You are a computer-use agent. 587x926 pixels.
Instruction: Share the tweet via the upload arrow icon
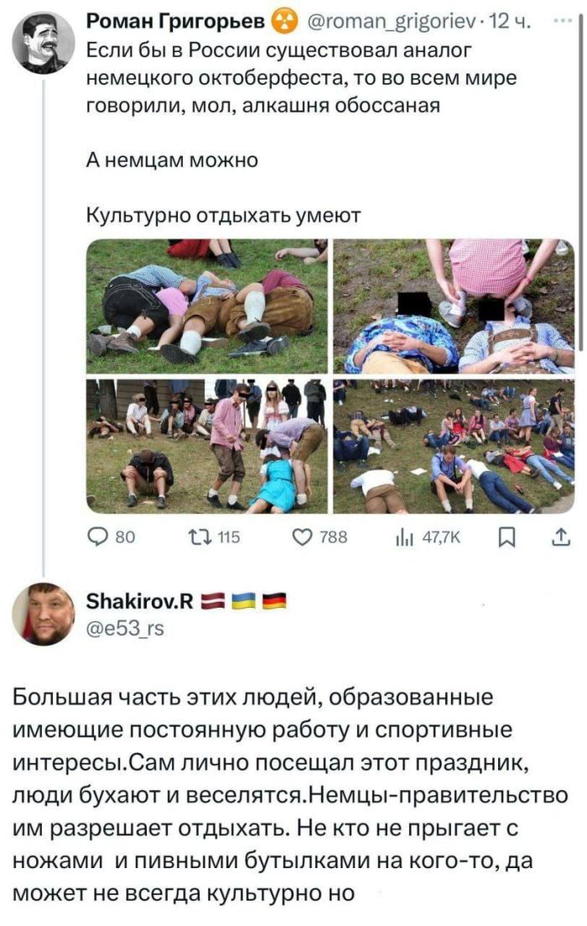[560, 536]
